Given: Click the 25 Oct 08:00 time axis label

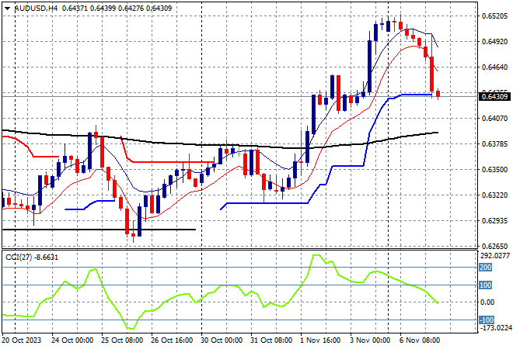Looking at the screenshot, I should [122, 340].
